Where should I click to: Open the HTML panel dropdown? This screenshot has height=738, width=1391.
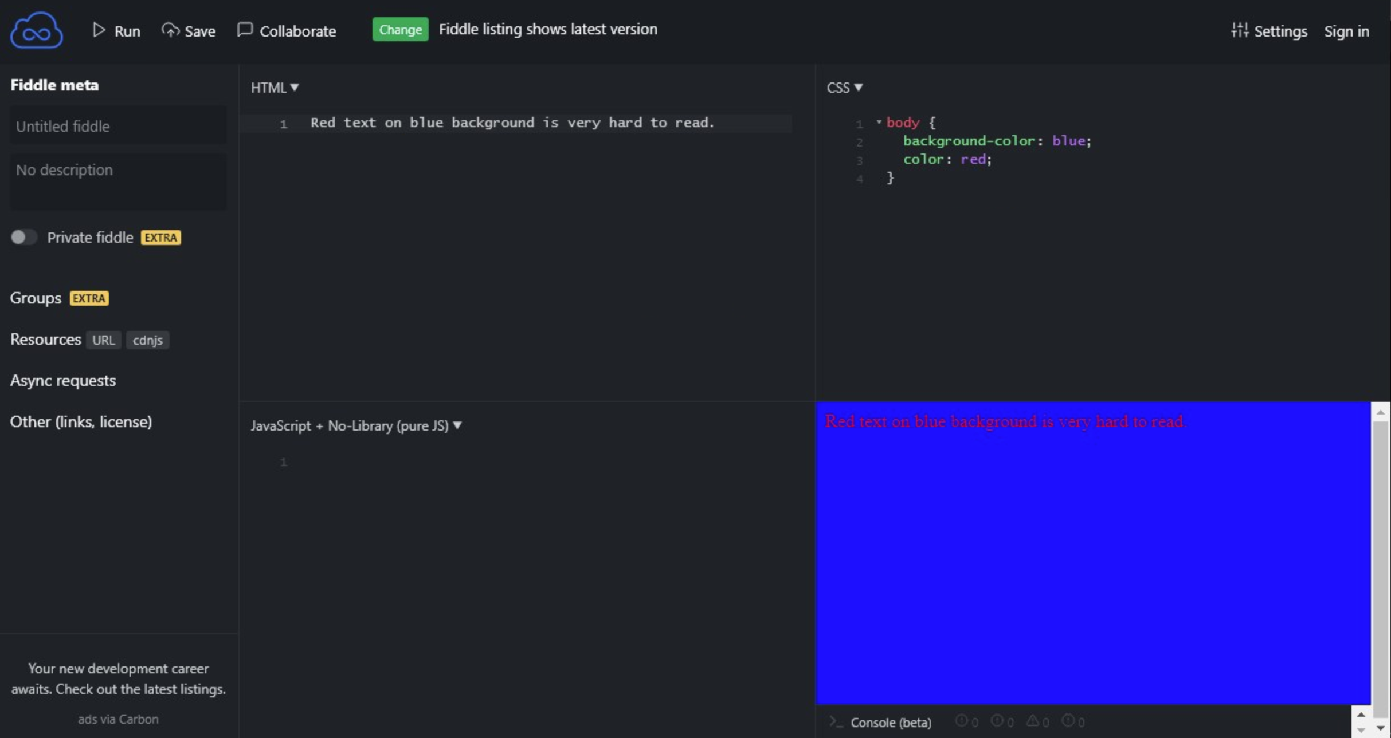tap(275, 88)
